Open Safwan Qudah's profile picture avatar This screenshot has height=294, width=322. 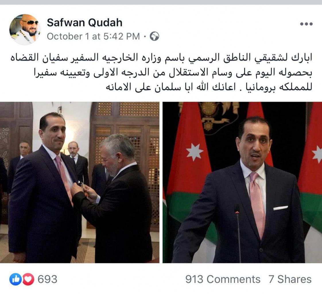[x=25, y=29]
